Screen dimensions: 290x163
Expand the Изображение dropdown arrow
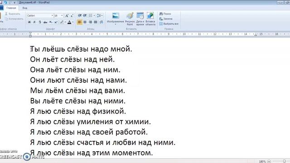(116, 24)
